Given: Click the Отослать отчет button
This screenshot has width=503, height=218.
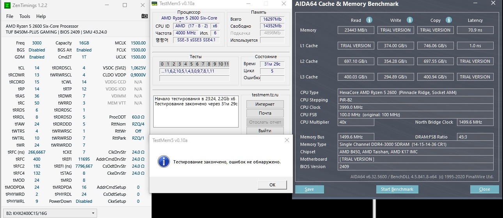Looking at the screenshot, I should click(x=265, y=122).
